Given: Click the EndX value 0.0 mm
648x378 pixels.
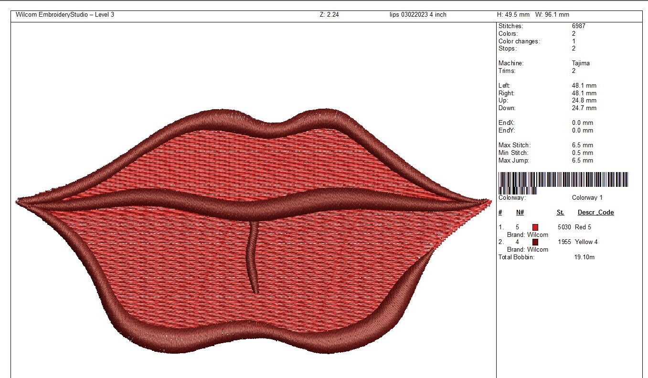Looking at the screenshot, I should click(x=584, y=123).
